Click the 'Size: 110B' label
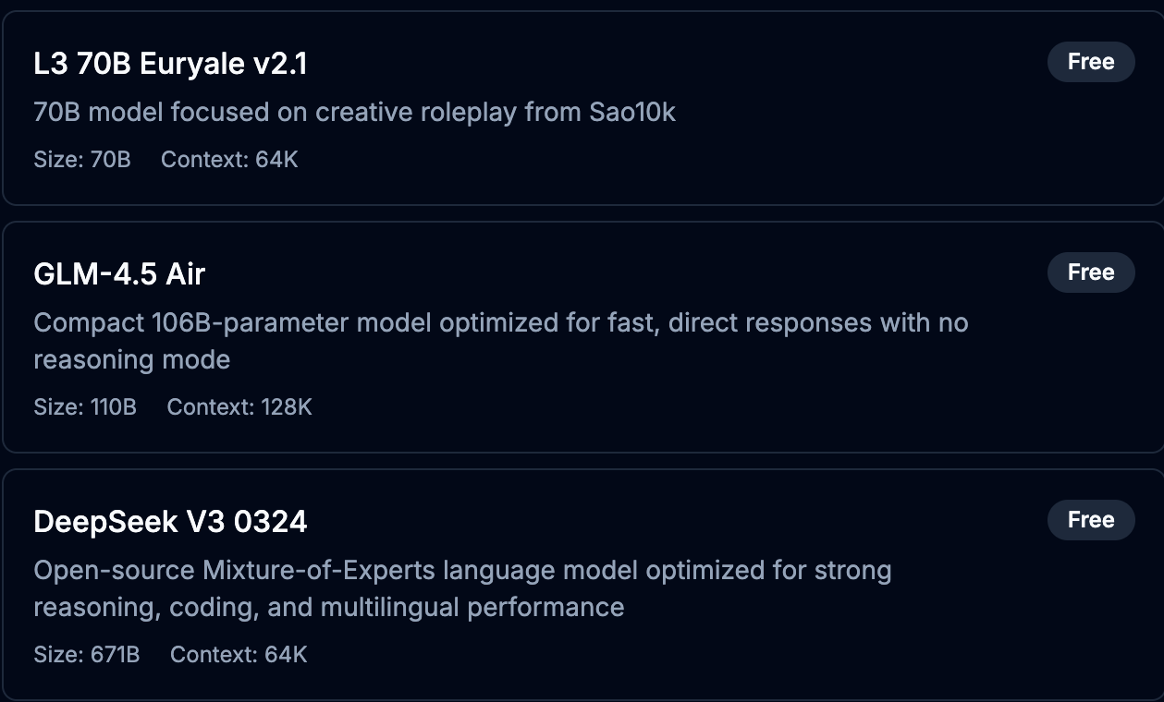 click(x=85, y=407)
